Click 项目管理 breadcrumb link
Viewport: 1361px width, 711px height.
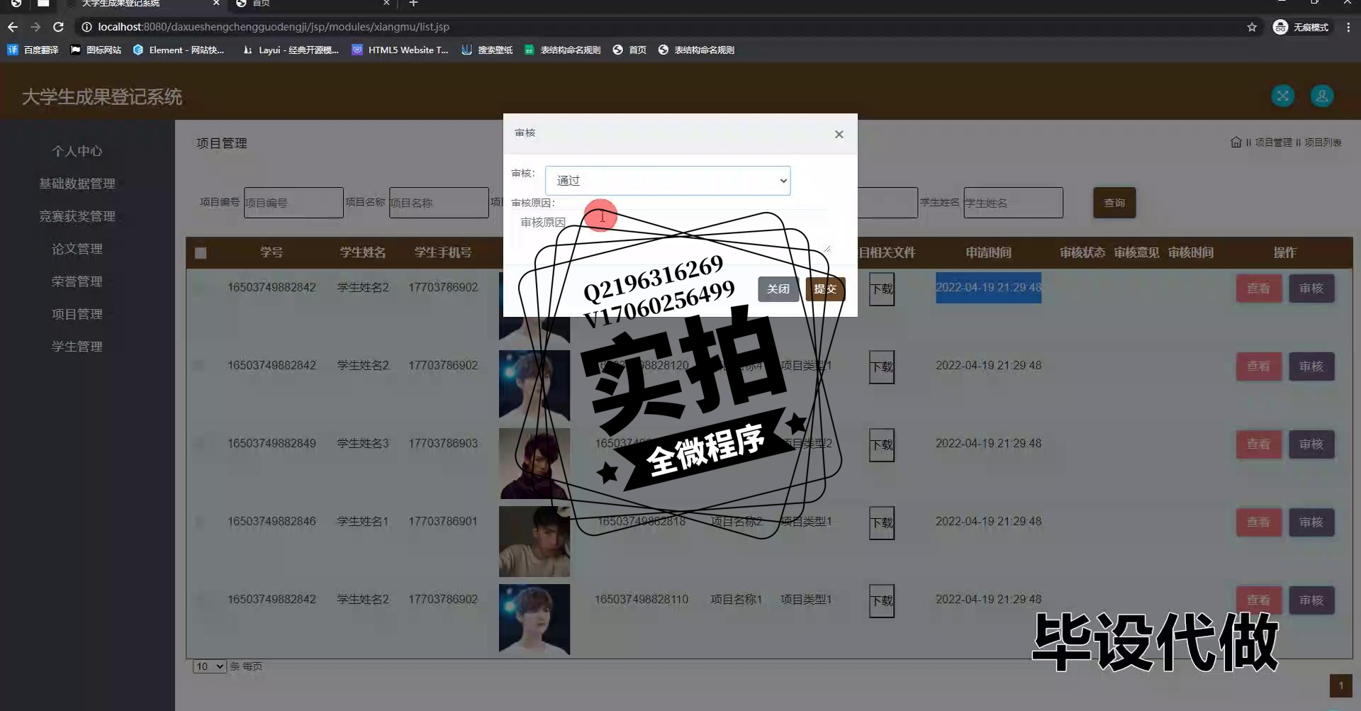coord(1273,142)
